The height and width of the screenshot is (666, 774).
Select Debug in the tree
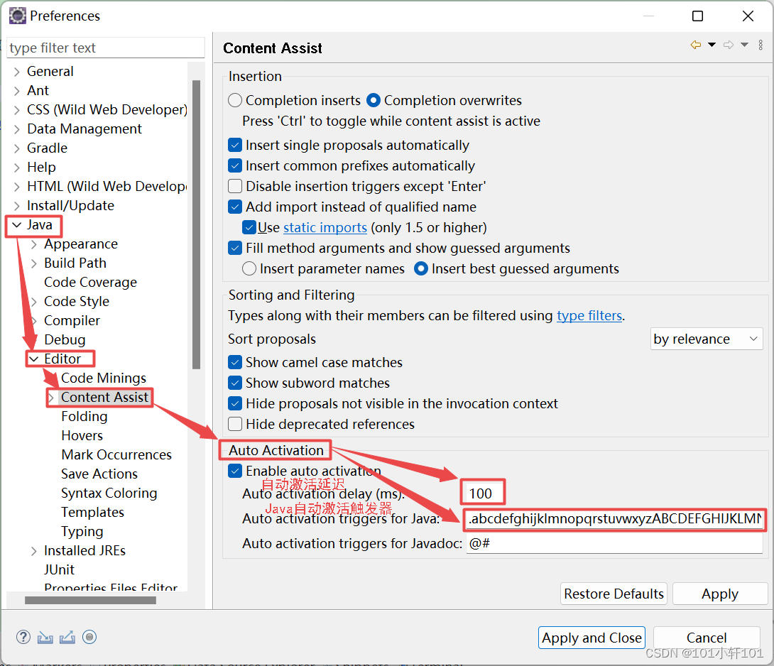point(65,339)
